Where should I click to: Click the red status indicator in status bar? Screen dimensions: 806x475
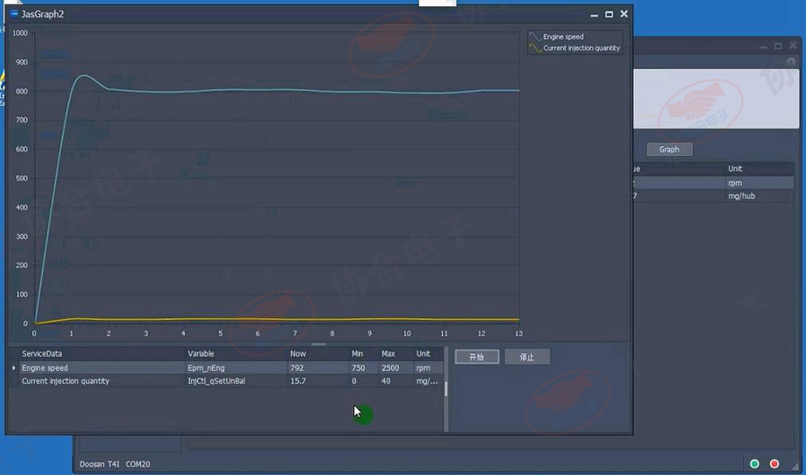pos(774,463)
